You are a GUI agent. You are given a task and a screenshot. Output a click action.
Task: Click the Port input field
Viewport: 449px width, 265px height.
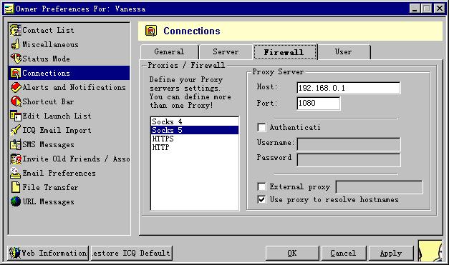tap(319, 103)
